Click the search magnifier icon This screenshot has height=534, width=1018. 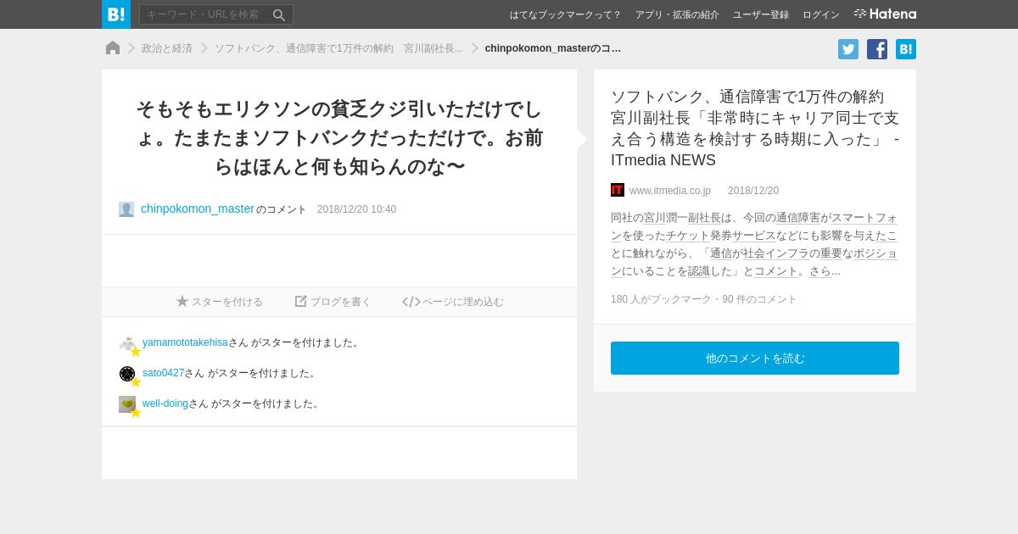(279, 14)
